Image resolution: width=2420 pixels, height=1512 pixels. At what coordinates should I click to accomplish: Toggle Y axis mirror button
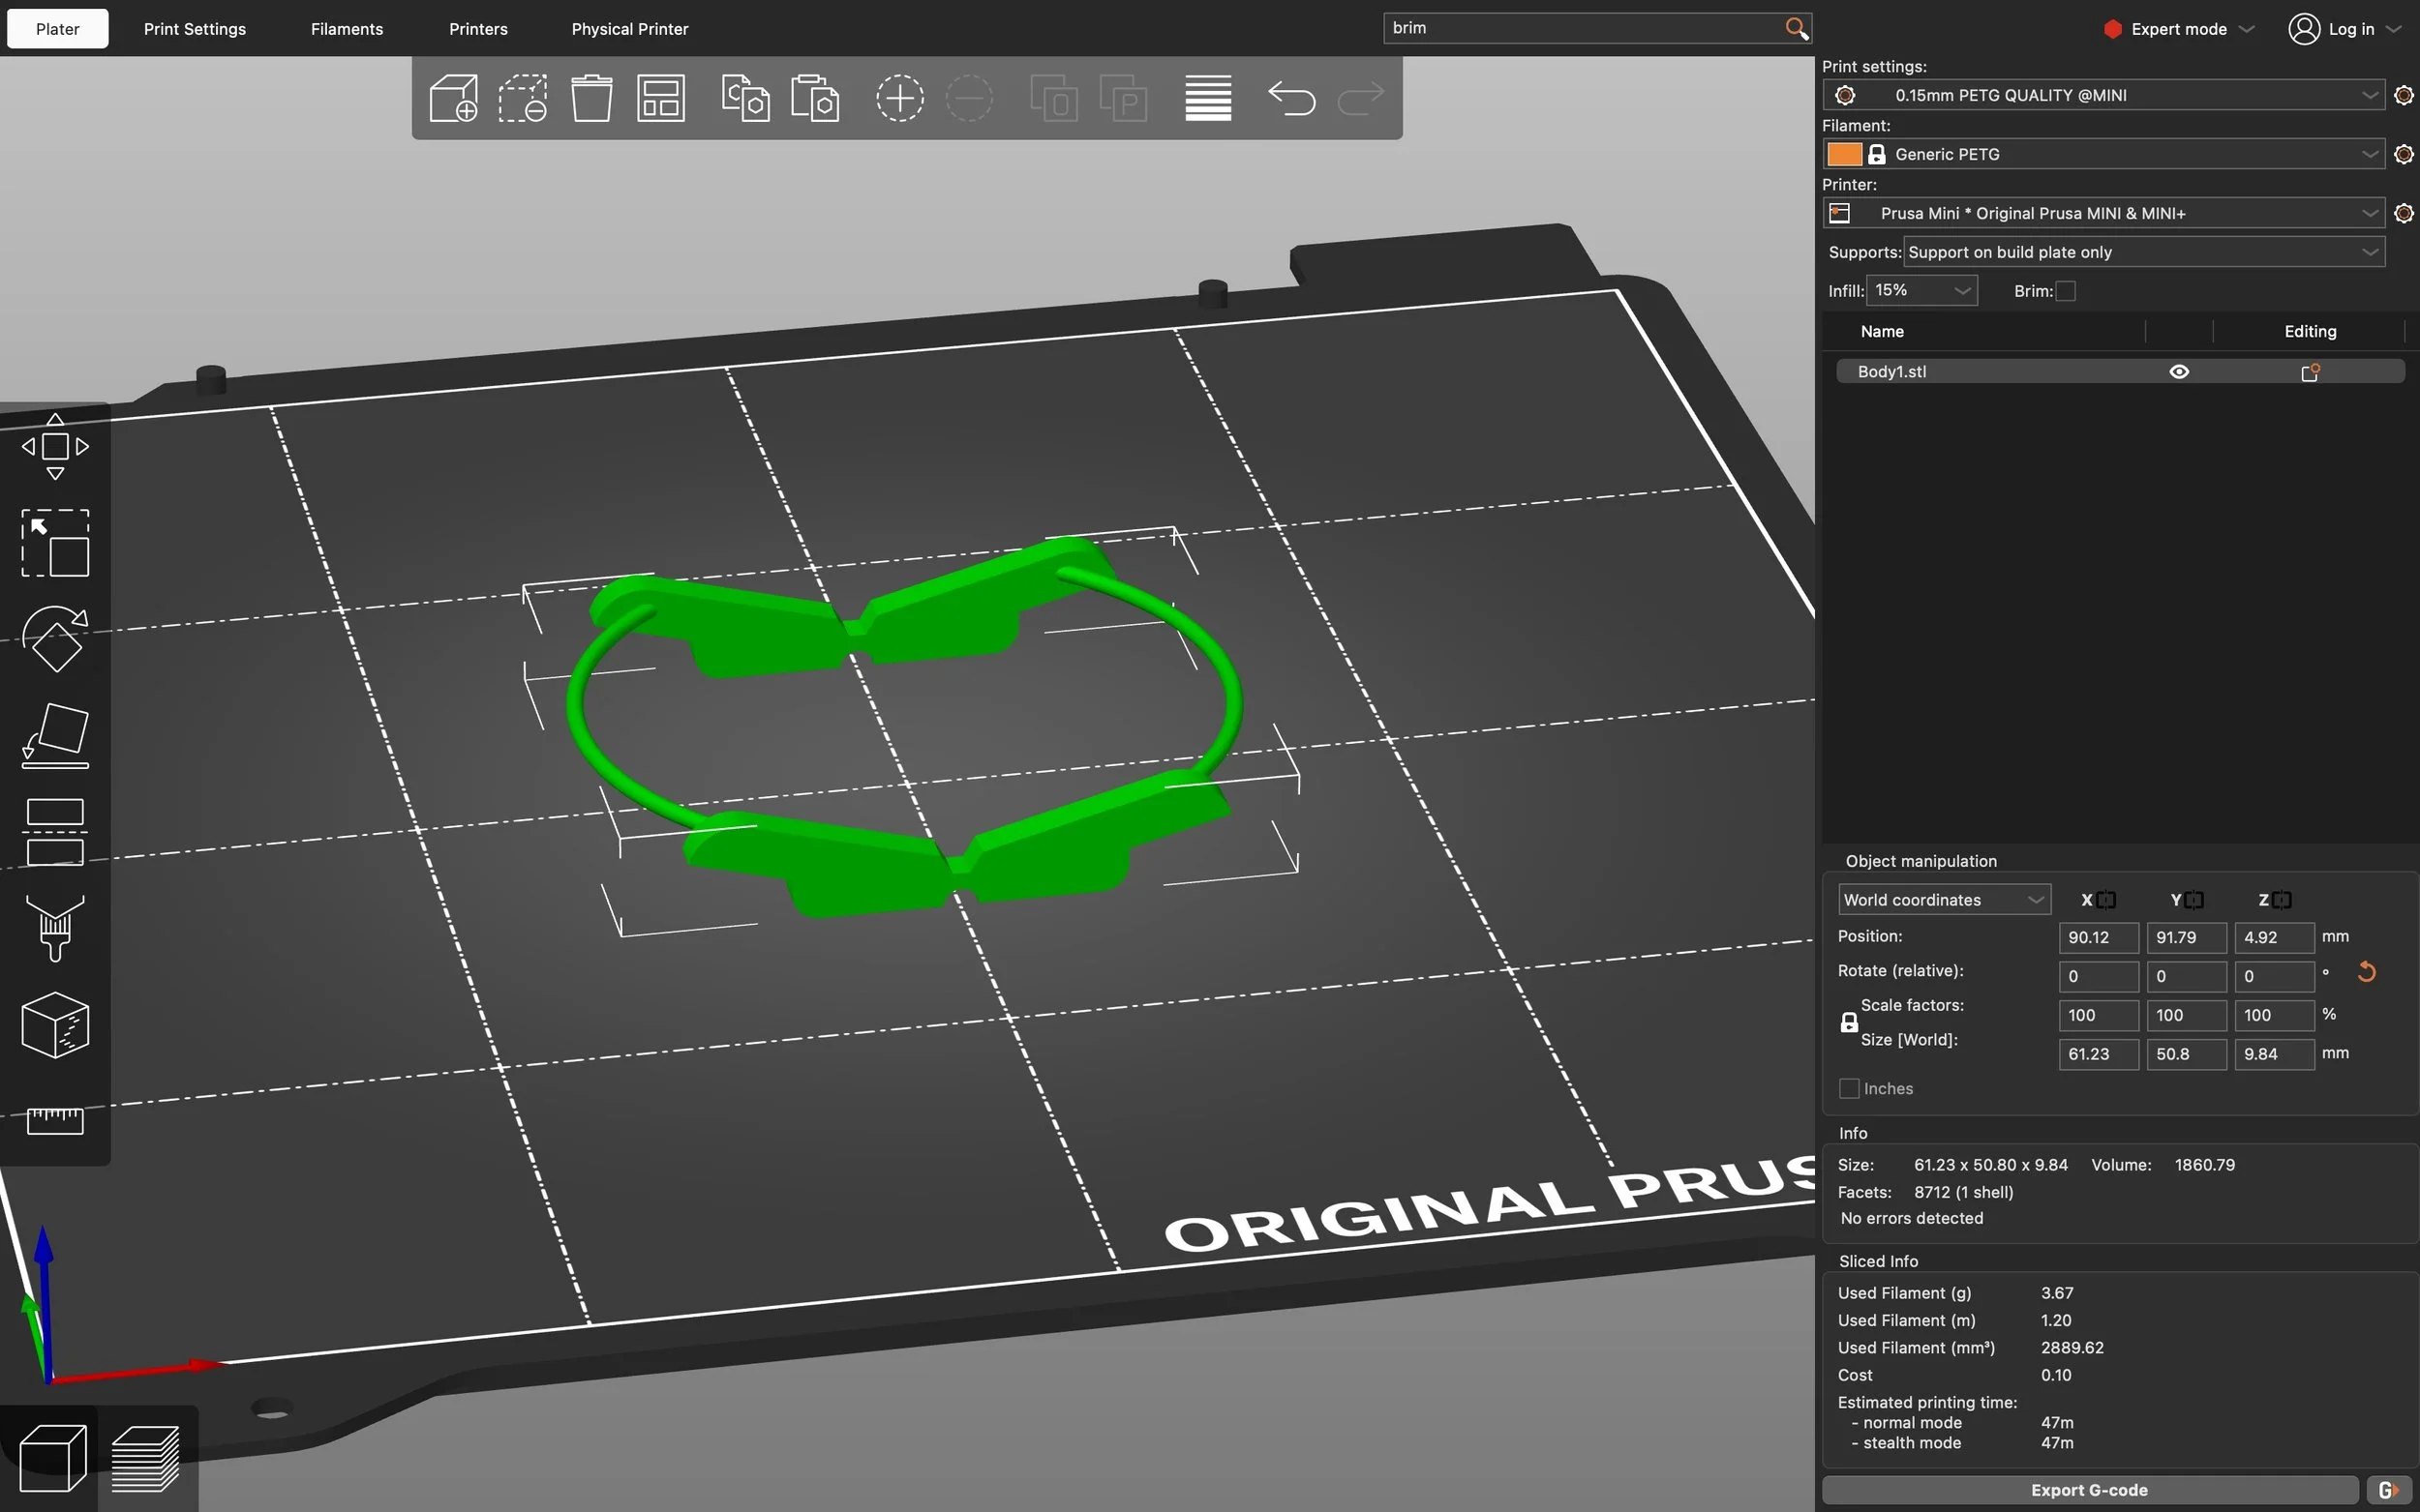[2193, 900]
